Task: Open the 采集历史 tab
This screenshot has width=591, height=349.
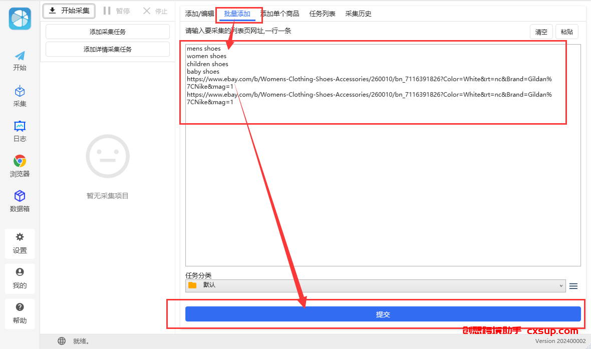Action: coord(358,14)
